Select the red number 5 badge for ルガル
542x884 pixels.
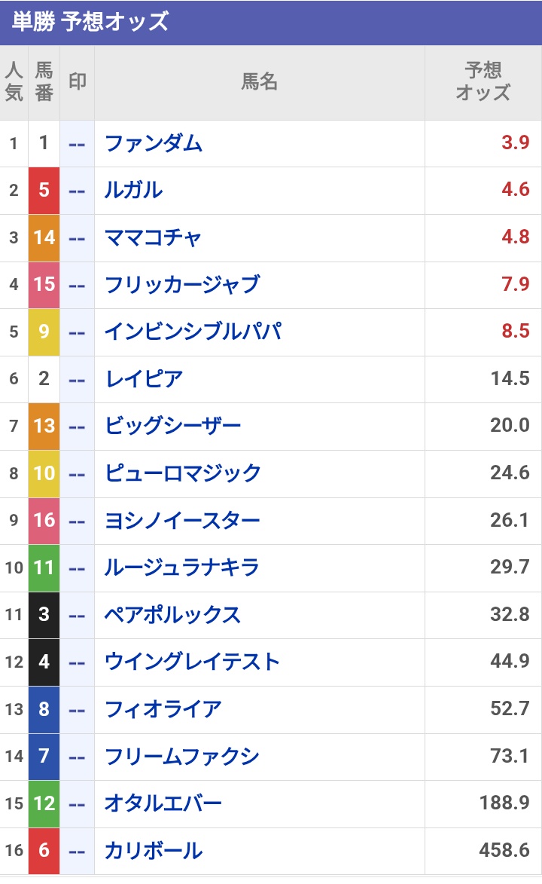(44, 190)
